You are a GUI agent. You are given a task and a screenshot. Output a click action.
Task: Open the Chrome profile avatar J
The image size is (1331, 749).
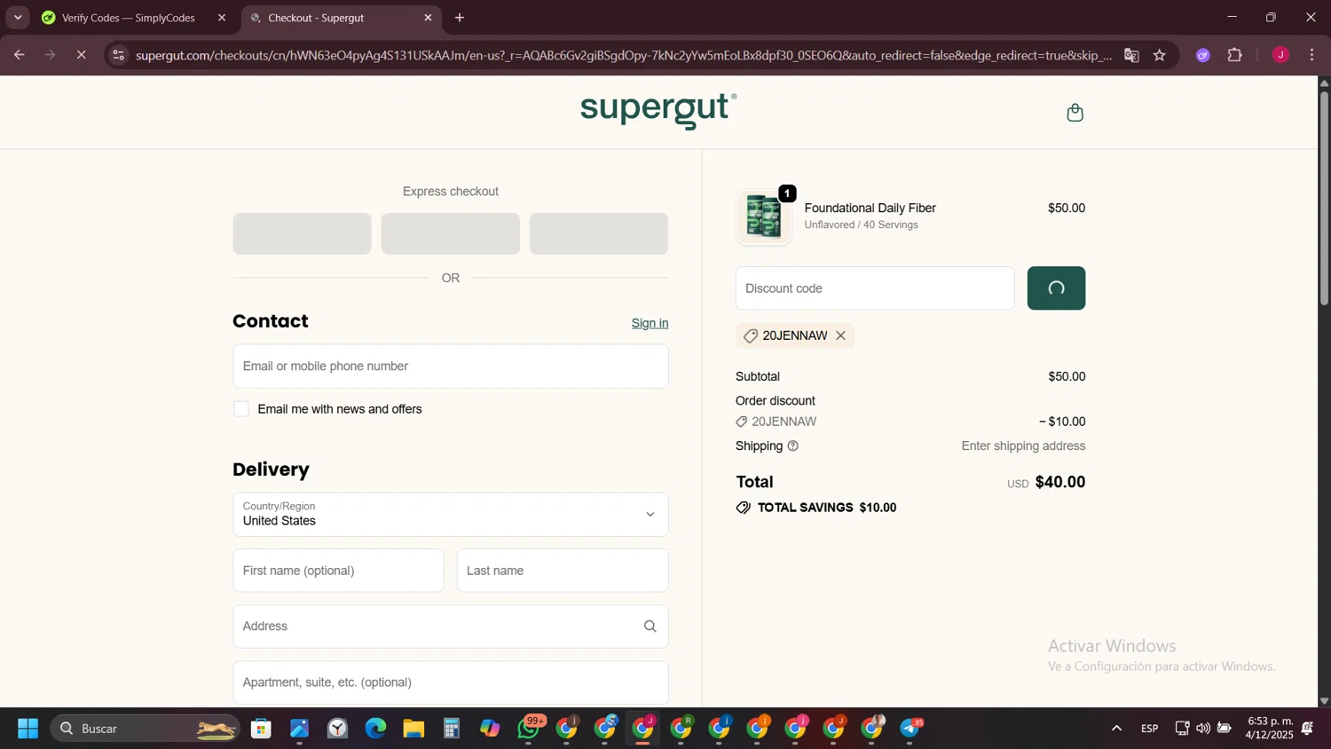point(1280,55)
